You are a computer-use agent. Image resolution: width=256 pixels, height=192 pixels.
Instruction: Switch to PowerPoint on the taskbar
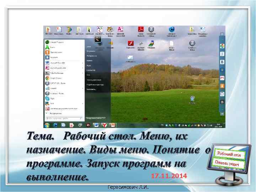point(113,125)
